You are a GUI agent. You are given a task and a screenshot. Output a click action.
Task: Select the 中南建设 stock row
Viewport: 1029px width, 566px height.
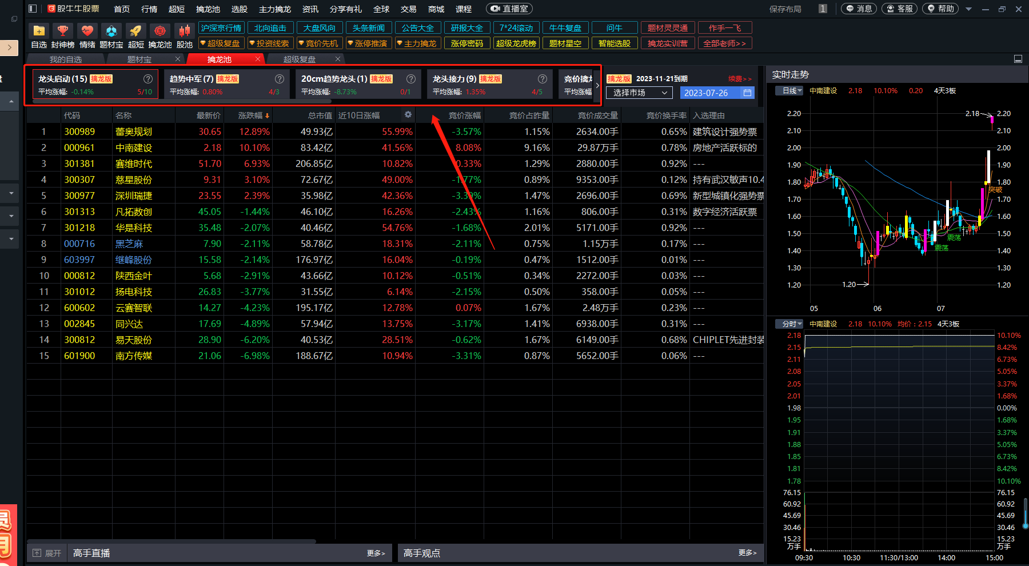point(134,148)
